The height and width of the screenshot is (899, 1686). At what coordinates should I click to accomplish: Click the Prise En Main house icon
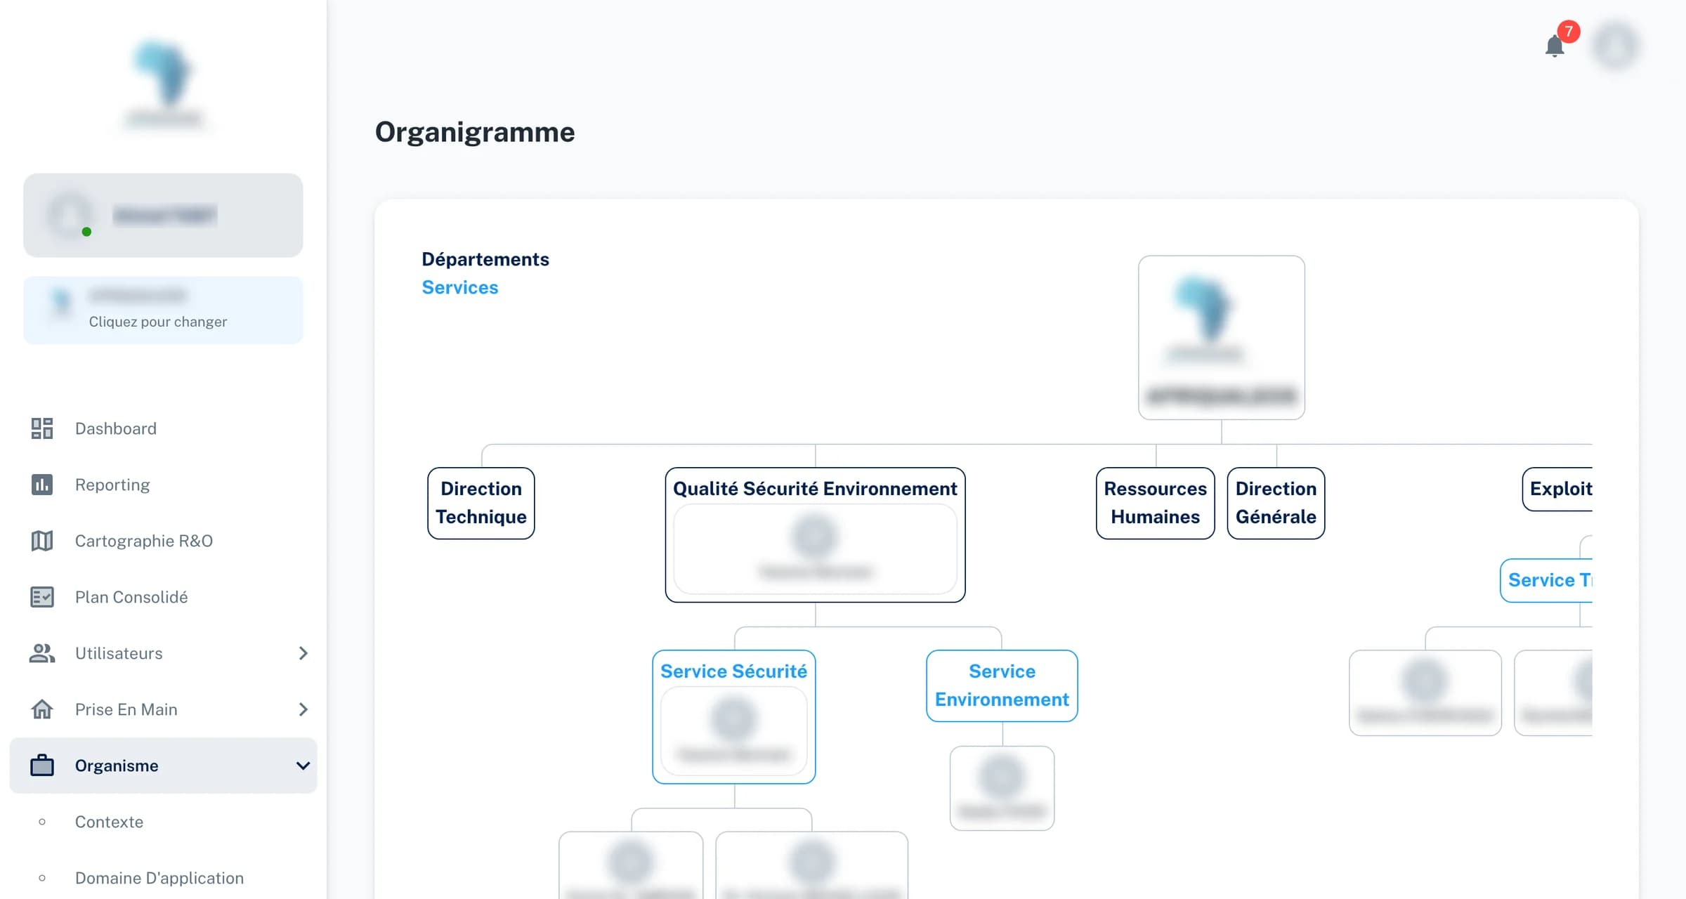(42, 709)
